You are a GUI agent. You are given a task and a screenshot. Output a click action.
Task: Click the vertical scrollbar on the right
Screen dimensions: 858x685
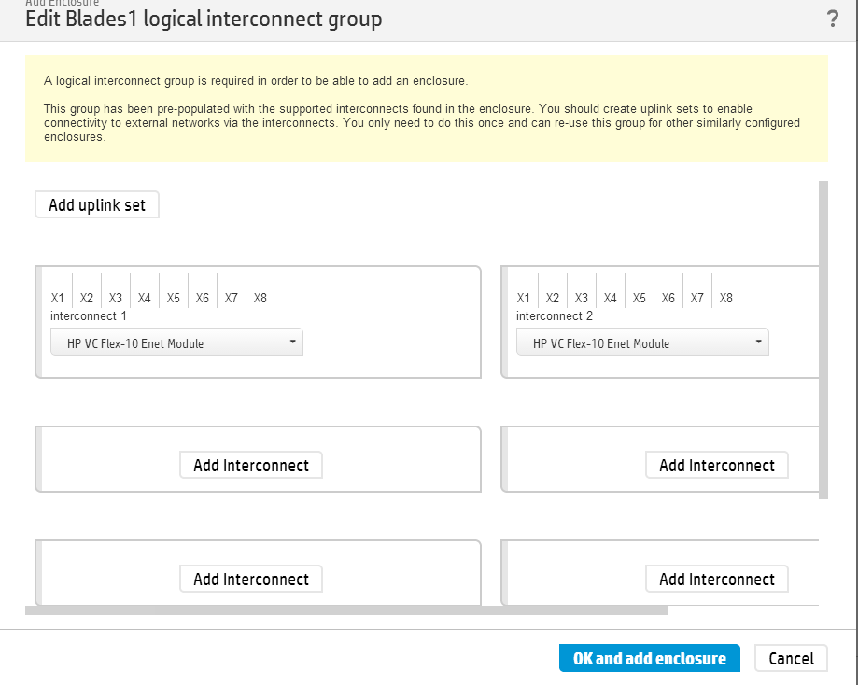pyautogui.click(x=823, y=340)
